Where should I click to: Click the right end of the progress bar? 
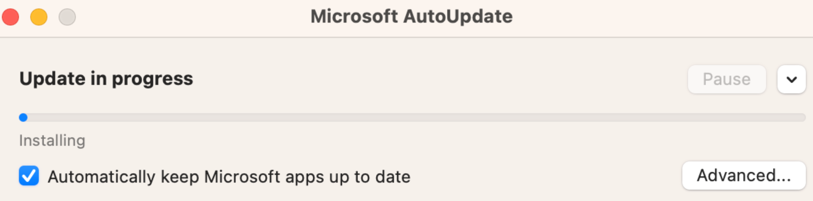[801, 117]
